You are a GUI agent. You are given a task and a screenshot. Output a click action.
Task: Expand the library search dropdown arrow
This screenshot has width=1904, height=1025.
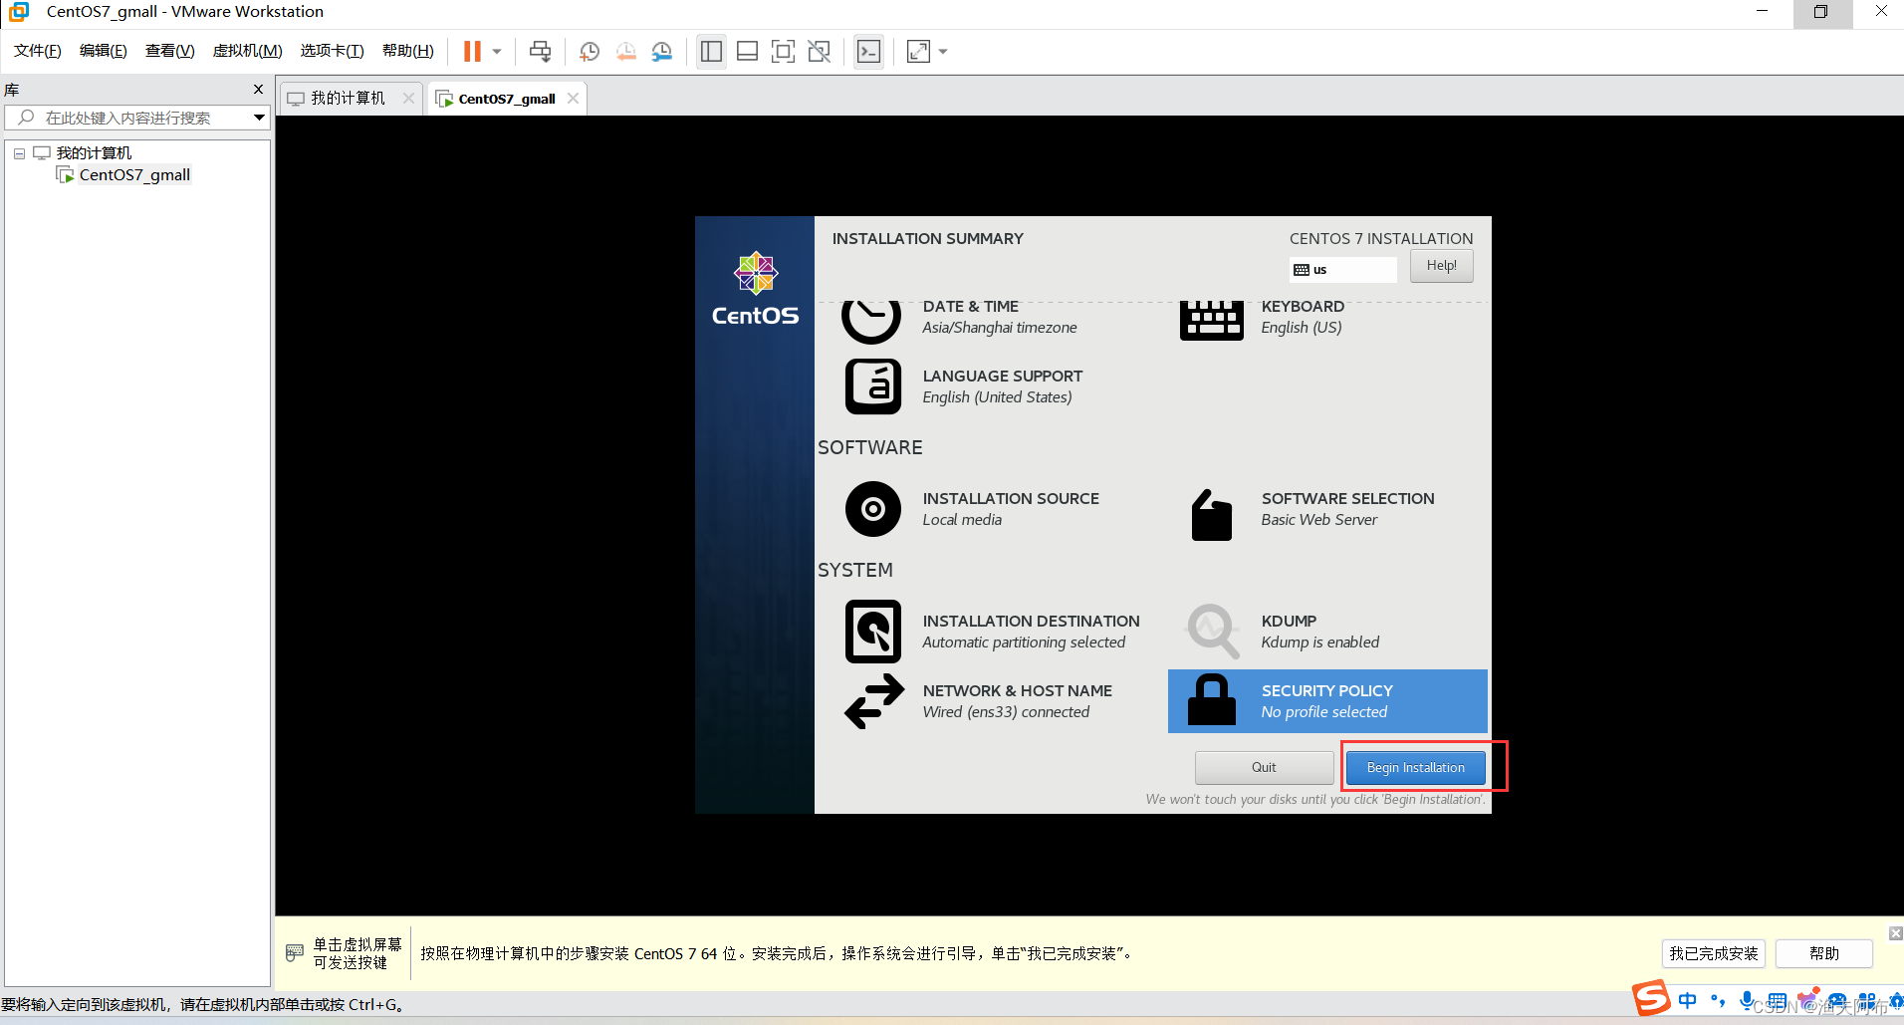[x=259, y=118]
